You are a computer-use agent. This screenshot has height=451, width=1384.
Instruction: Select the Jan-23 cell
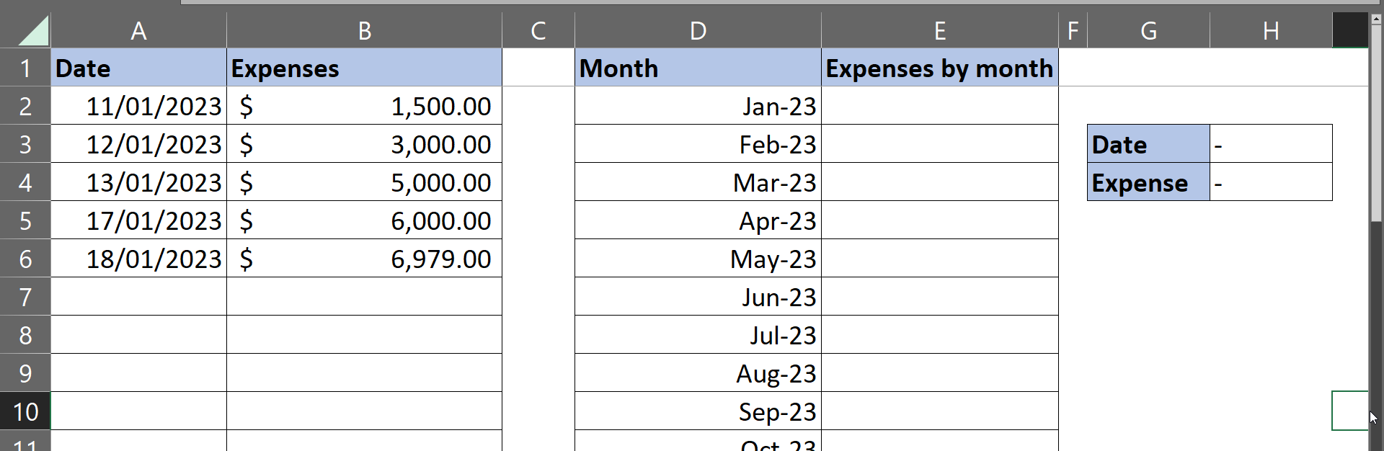[697, 106]
